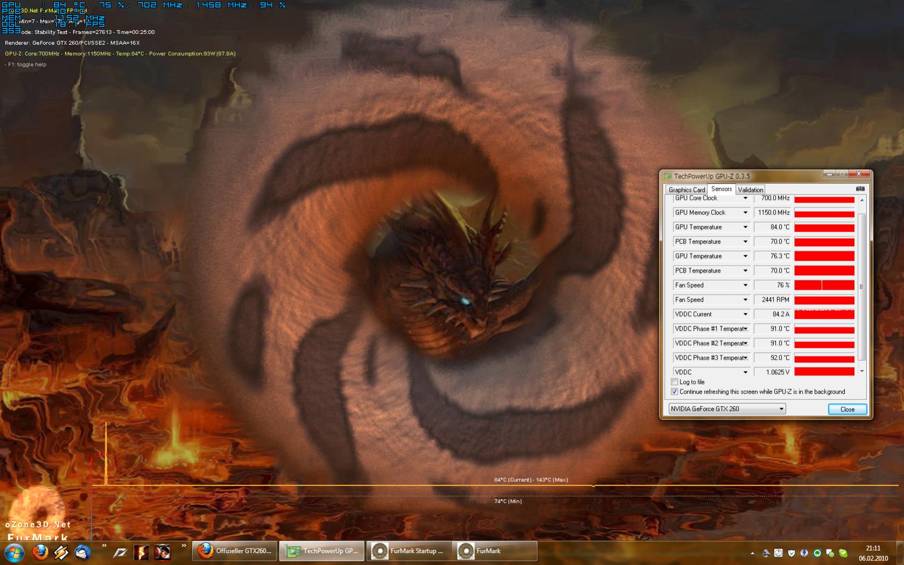The image size is (904, 565).
Task: Click the VDDC Current red graph
Action: click(x=824, y=315)
